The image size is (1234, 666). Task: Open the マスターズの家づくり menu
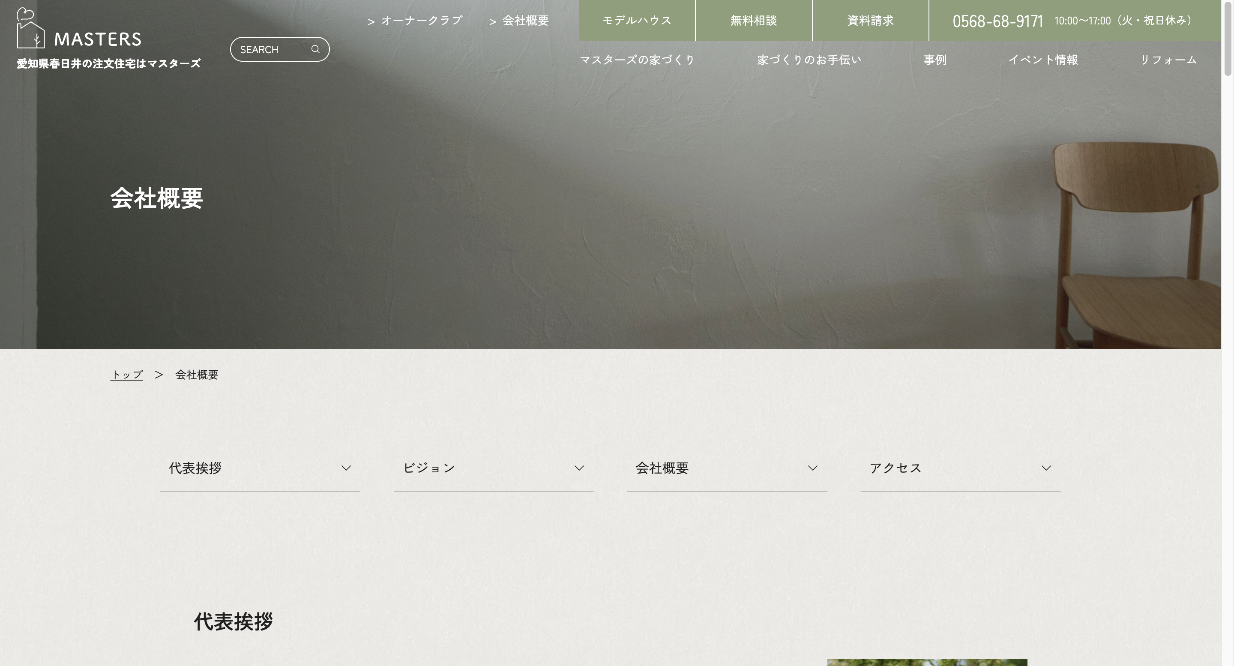tap(637, 60)
